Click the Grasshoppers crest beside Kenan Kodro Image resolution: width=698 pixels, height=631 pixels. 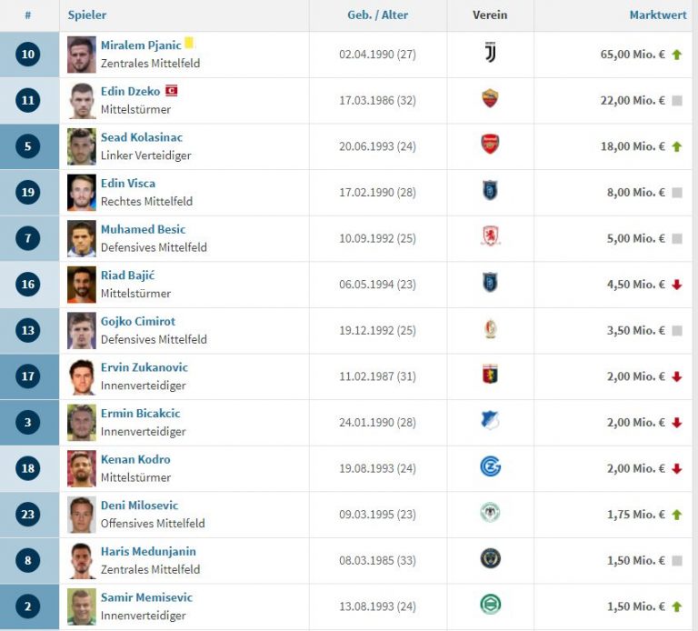(490, 468)
